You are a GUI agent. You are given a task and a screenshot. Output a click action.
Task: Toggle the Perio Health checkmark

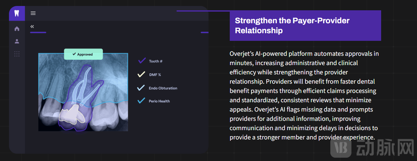(141, 101)
